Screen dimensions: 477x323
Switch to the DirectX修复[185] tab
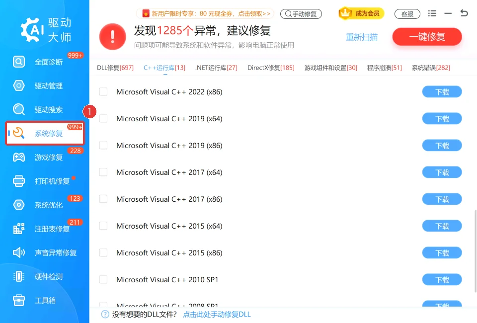[x=271, y=68]
